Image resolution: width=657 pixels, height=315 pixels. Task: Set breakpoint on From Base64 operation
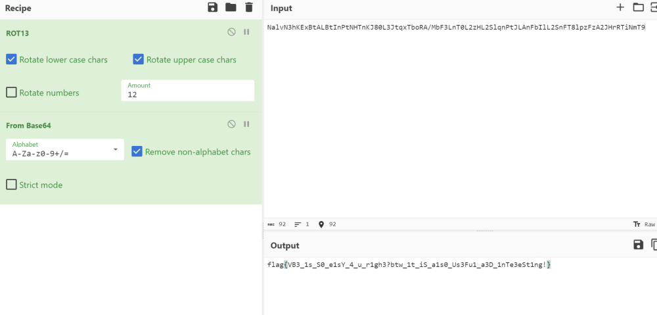point(246,124)
